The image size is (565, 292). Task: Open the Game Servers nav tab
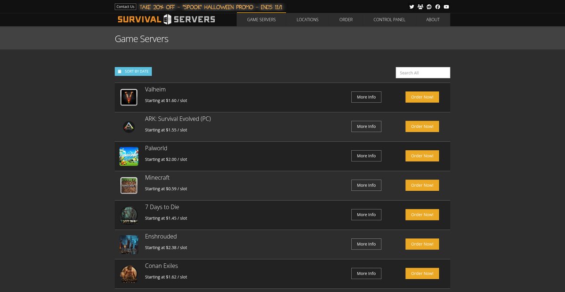pos(261,20)
